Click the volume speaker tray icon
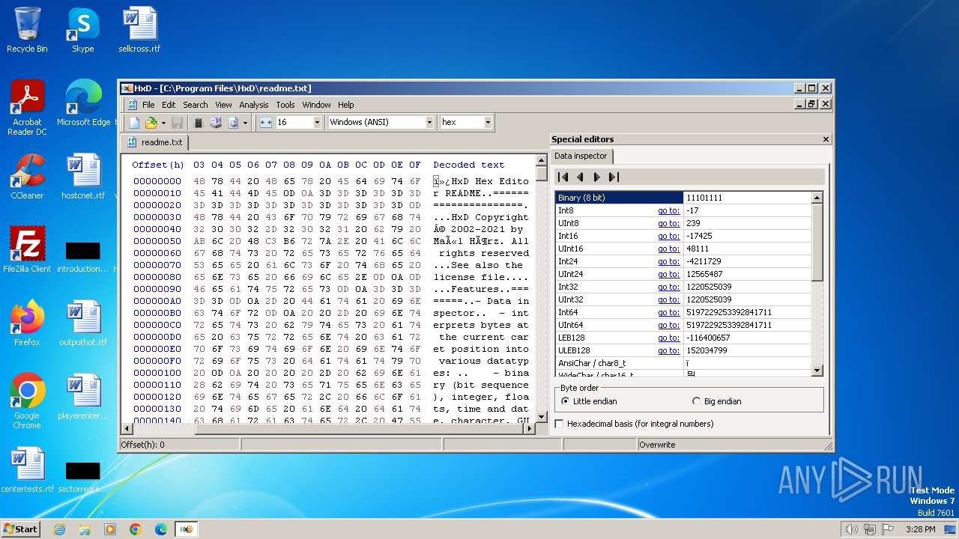The image size is (959, 539). [x=851, y=529]
